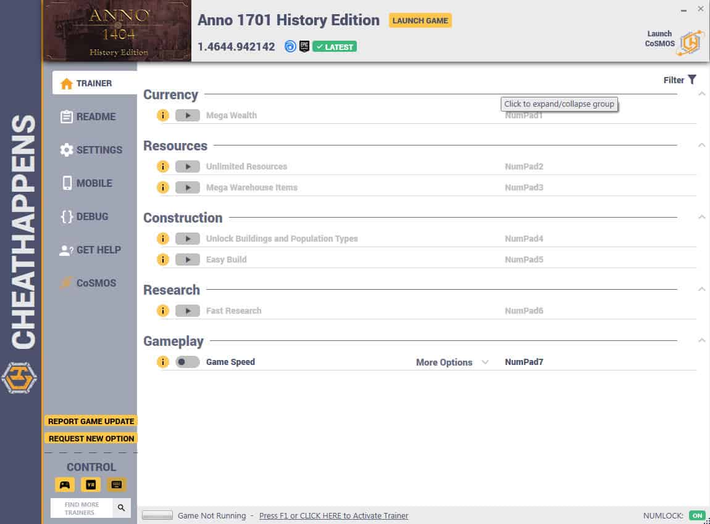Open the README tab
Image resolution: width=710 pixels, height=524 pixels.
pyautogui.click(x=89, y=117)
